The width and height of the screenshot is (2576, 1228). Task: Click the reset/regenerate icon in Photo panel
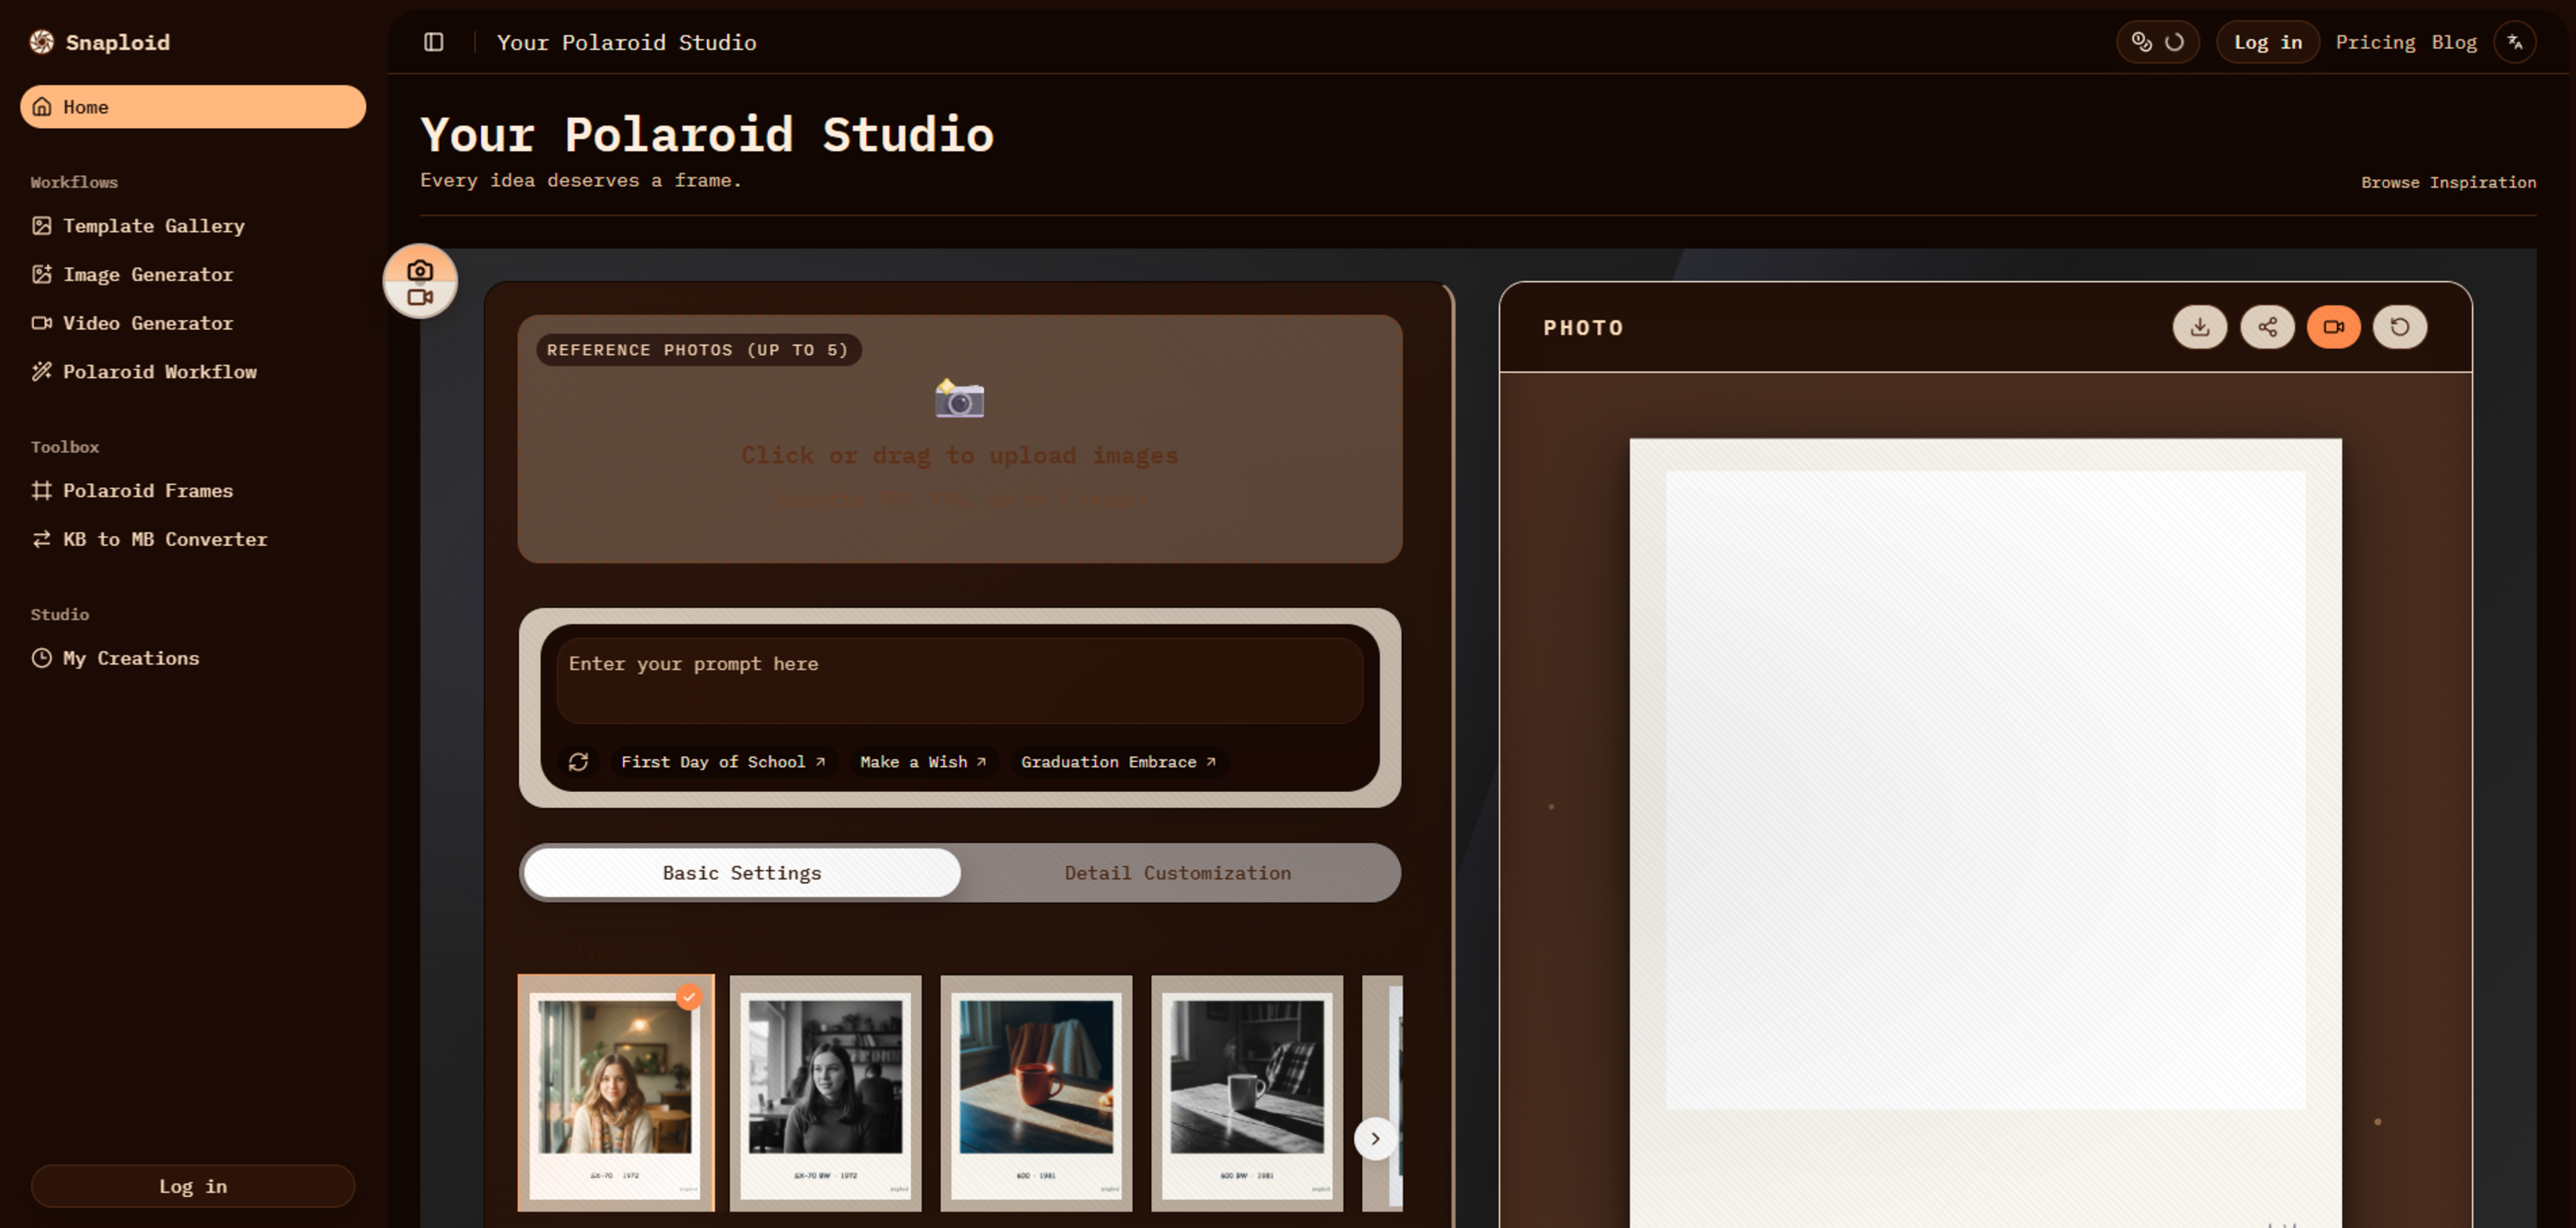pos(2399,327)
